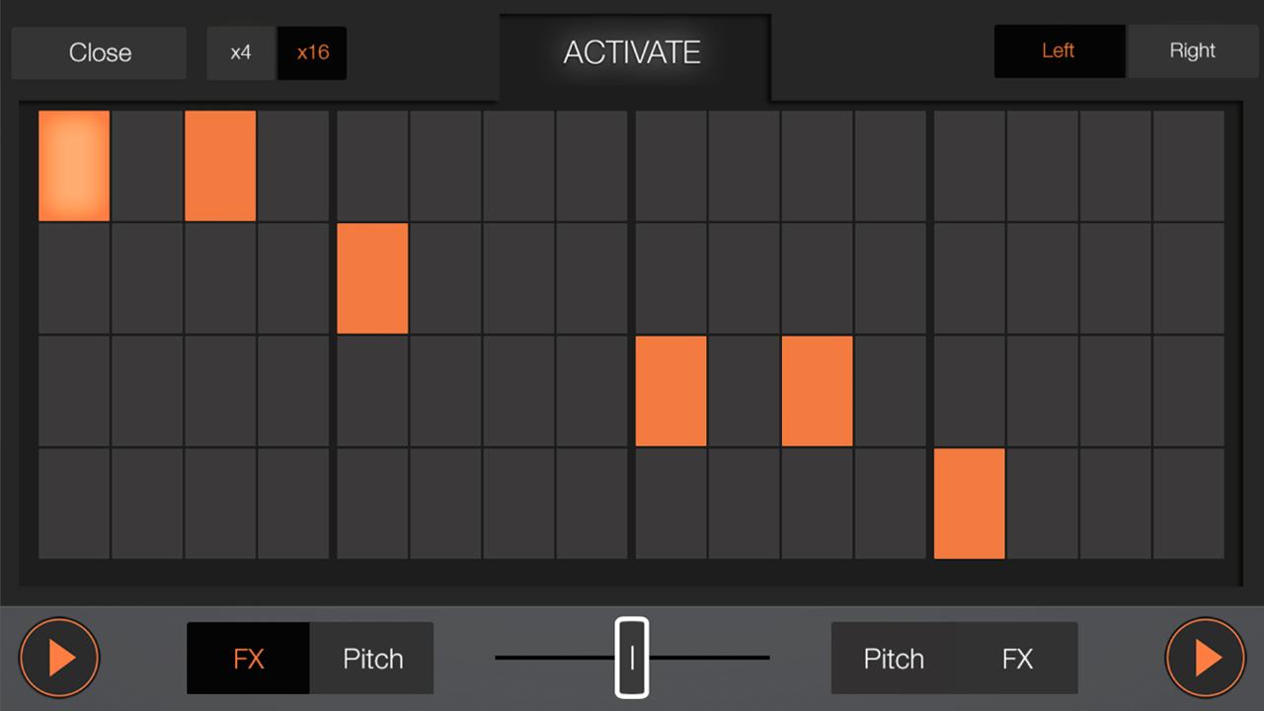
Task: Activate the lit step in the top-left grid cell
Action: click(73, 165)
